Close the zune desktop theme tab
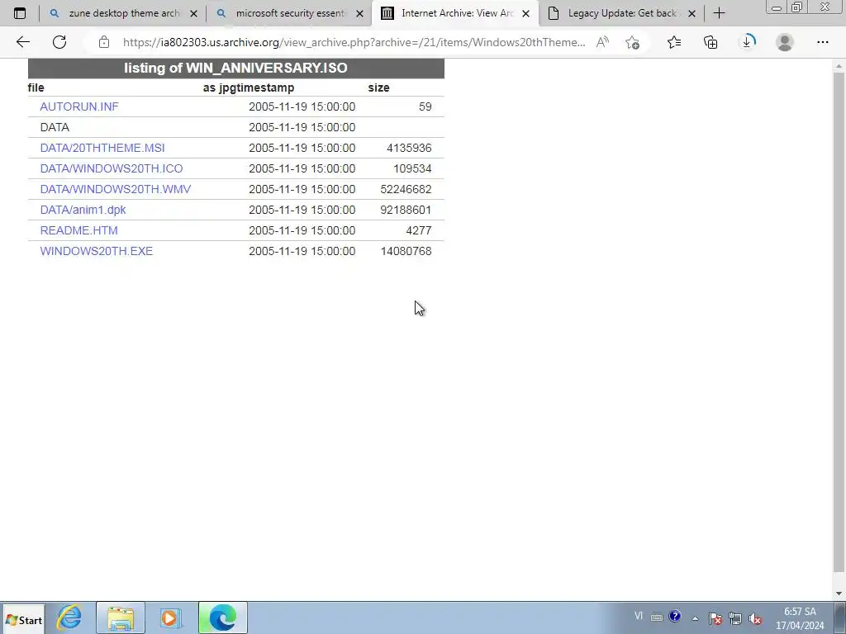The height and width of the screenshot is (634, 846). pyautogui.click(x=193, y=14)
